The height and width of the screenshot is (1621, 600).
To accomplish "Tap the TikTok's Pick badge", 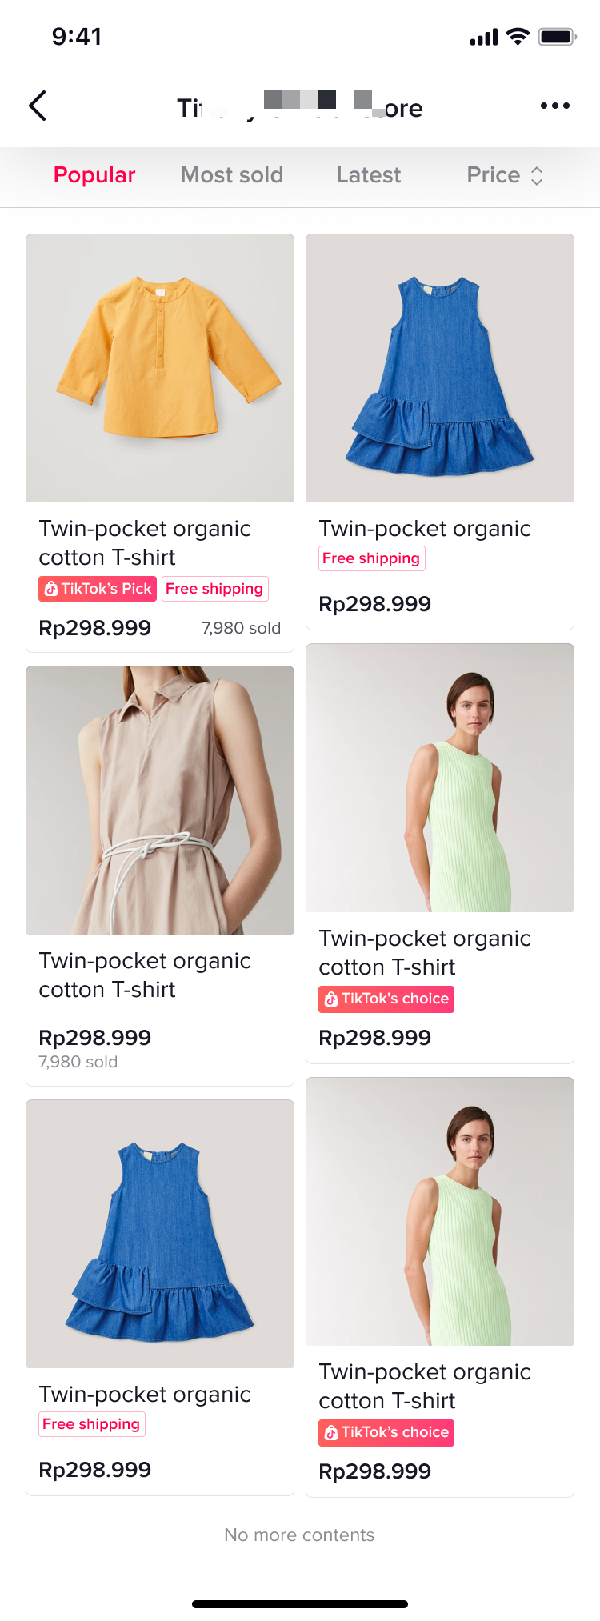I will click(98, 589).
